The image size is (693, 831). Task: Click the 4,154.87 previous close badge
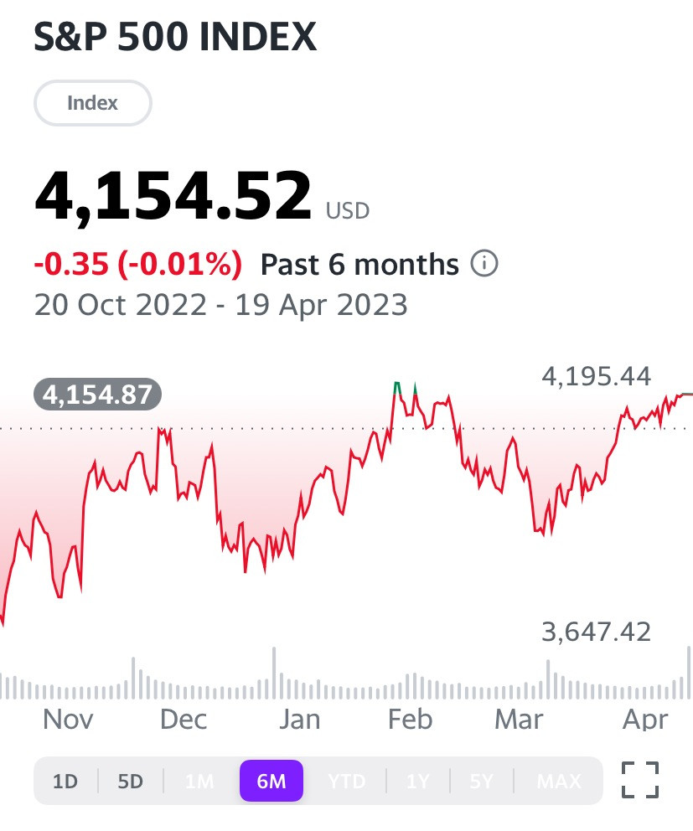coord(97,395)
